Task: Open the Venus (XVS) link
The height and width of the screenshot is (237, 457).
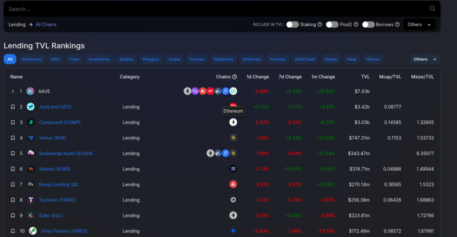Action: [52, 138]
